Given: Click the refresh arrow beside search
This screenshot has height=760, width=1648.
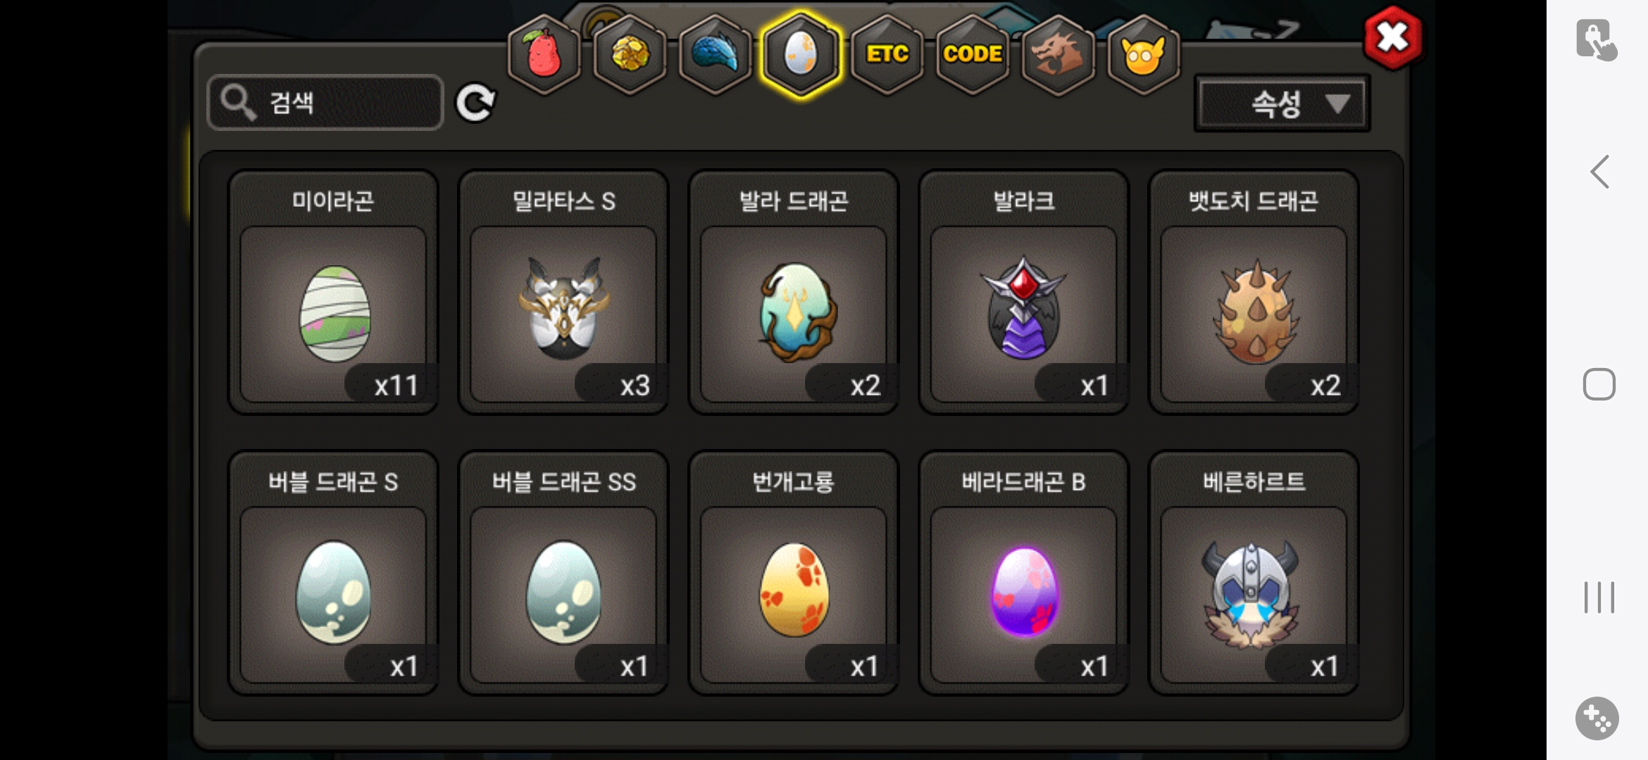Looking at the screenshot, I should point(476,103).
